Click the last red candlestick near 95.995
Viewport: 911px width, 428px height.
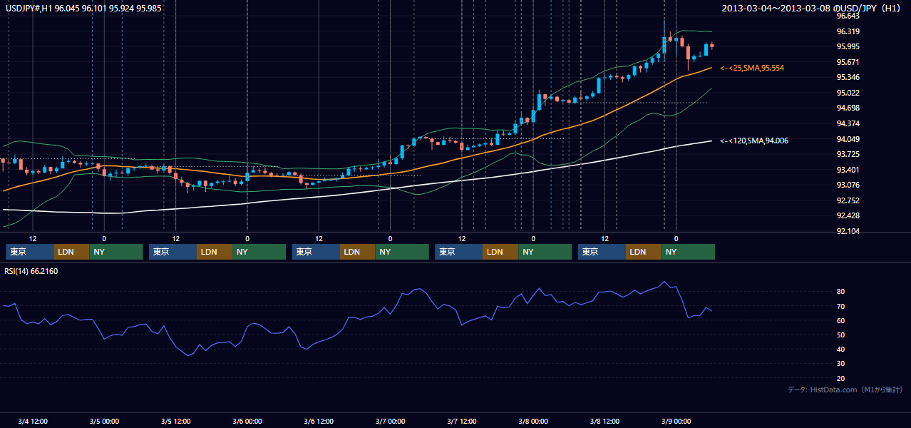coord(711,46)
